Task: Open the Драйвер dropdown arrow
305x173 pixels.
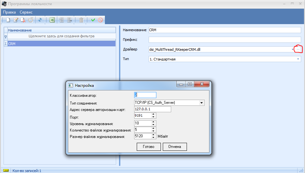Action: point(293,50)
